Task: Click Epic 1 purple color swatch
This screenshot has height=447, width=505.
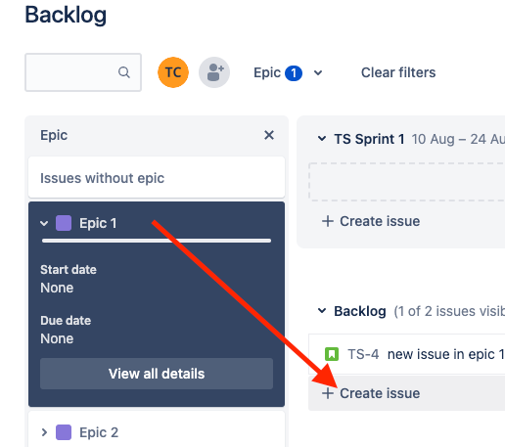Action: tap(64, 223)
